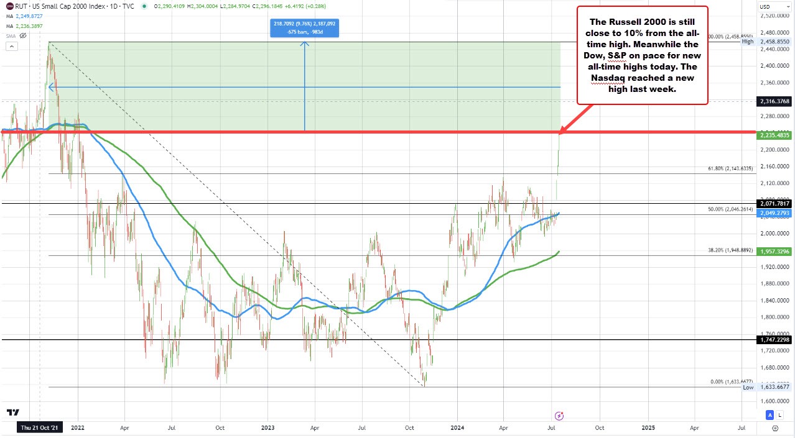Click the blue 2,049.2793 MA price tag
The height and width of the screenshot is (438, 795).
point(774,212)
